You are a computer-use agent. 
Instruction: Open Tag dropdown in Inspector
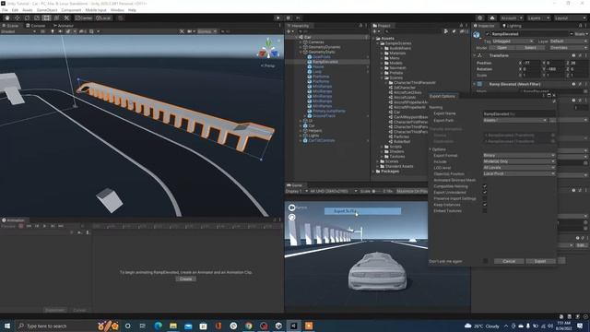513,41
